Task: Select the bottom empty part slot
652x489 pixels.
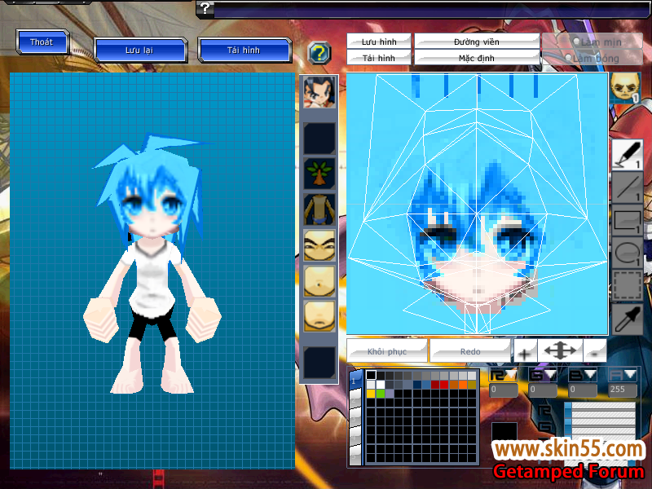Action: tap(319, 363)
